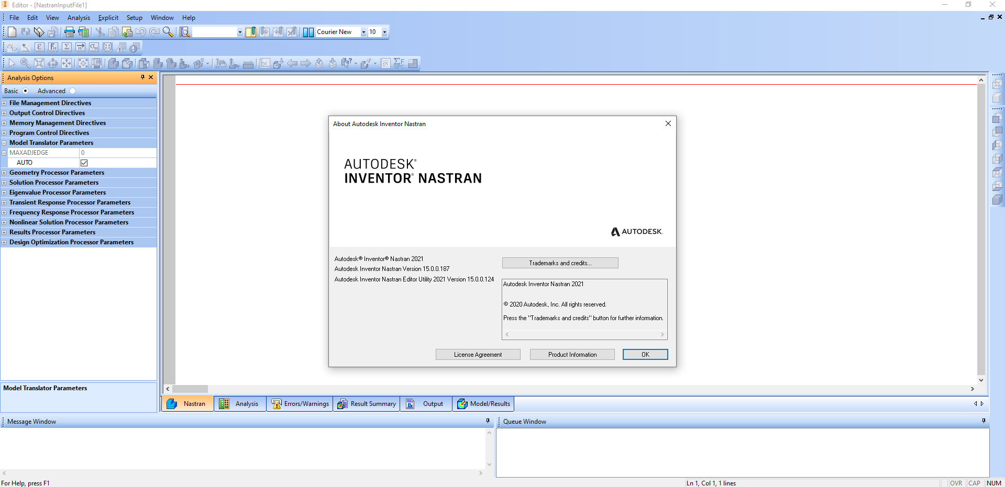Select the Basic radio option
1005x487 pixels.
click(25, 90)
